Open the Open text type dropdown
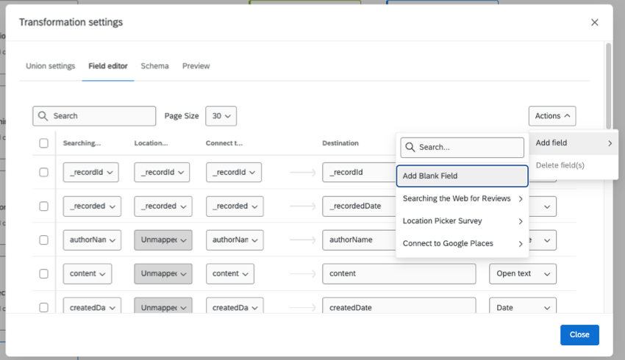Image resolution: width=625 pixels, height=360 pixels. pos(523,273)
